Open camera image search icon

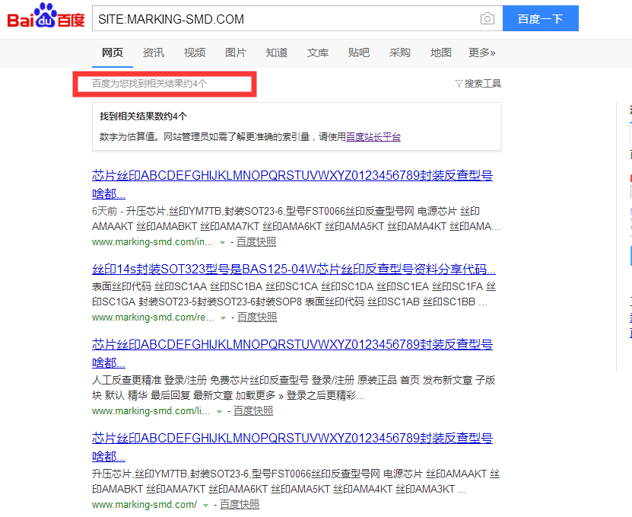click(x=487, y=18)
